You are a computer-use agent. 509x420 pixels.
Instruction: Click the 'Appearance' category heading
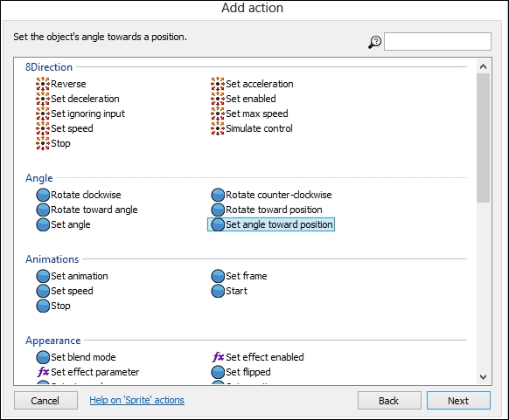pos(53,341)
